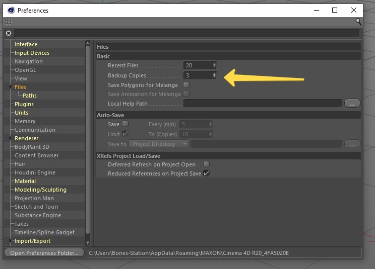Click the Auto-Save path field
The height and width of the screenshot is (269, 375).
266,144
